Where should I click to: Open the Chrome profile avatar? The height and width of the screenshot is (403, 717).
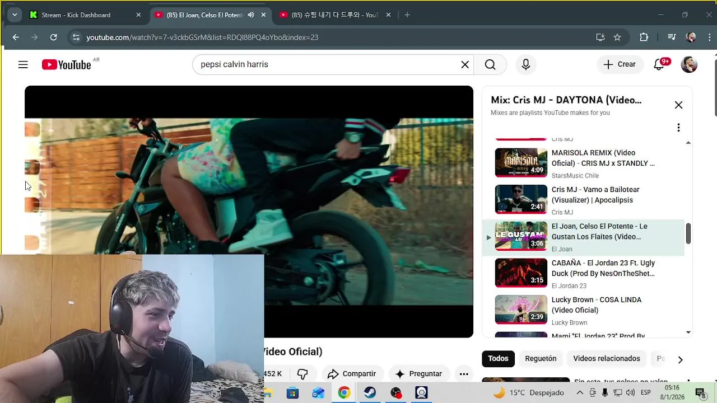click(691, 38)
